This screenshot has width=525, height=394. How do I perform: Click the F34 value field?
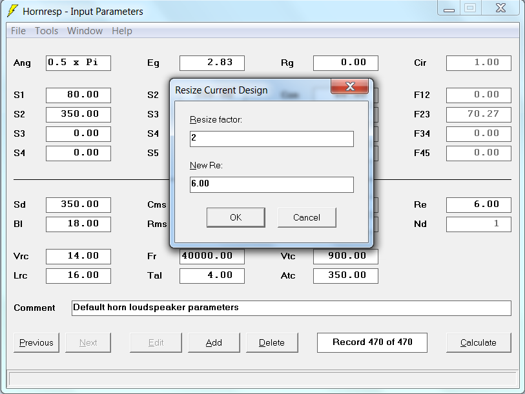point(479,134)
